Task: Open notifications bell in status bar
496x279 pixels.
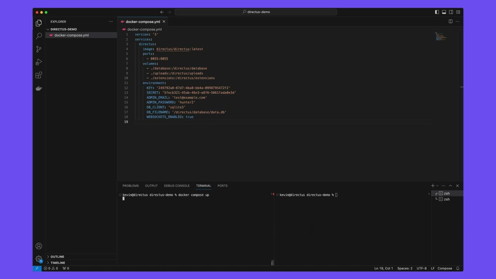Action: [458, 268]
